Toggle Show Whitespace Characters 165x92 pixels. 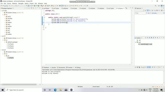(68, 6)
